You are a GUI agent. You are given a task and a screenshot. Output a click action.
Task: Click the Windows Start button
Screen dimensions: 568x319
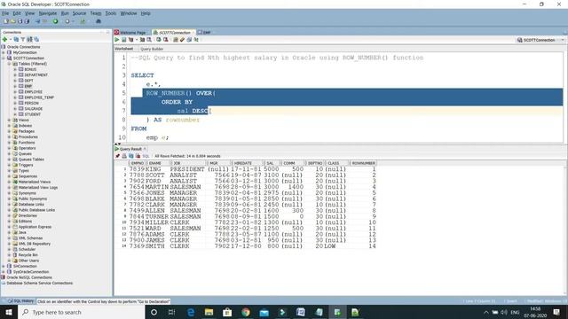(9, 312)
